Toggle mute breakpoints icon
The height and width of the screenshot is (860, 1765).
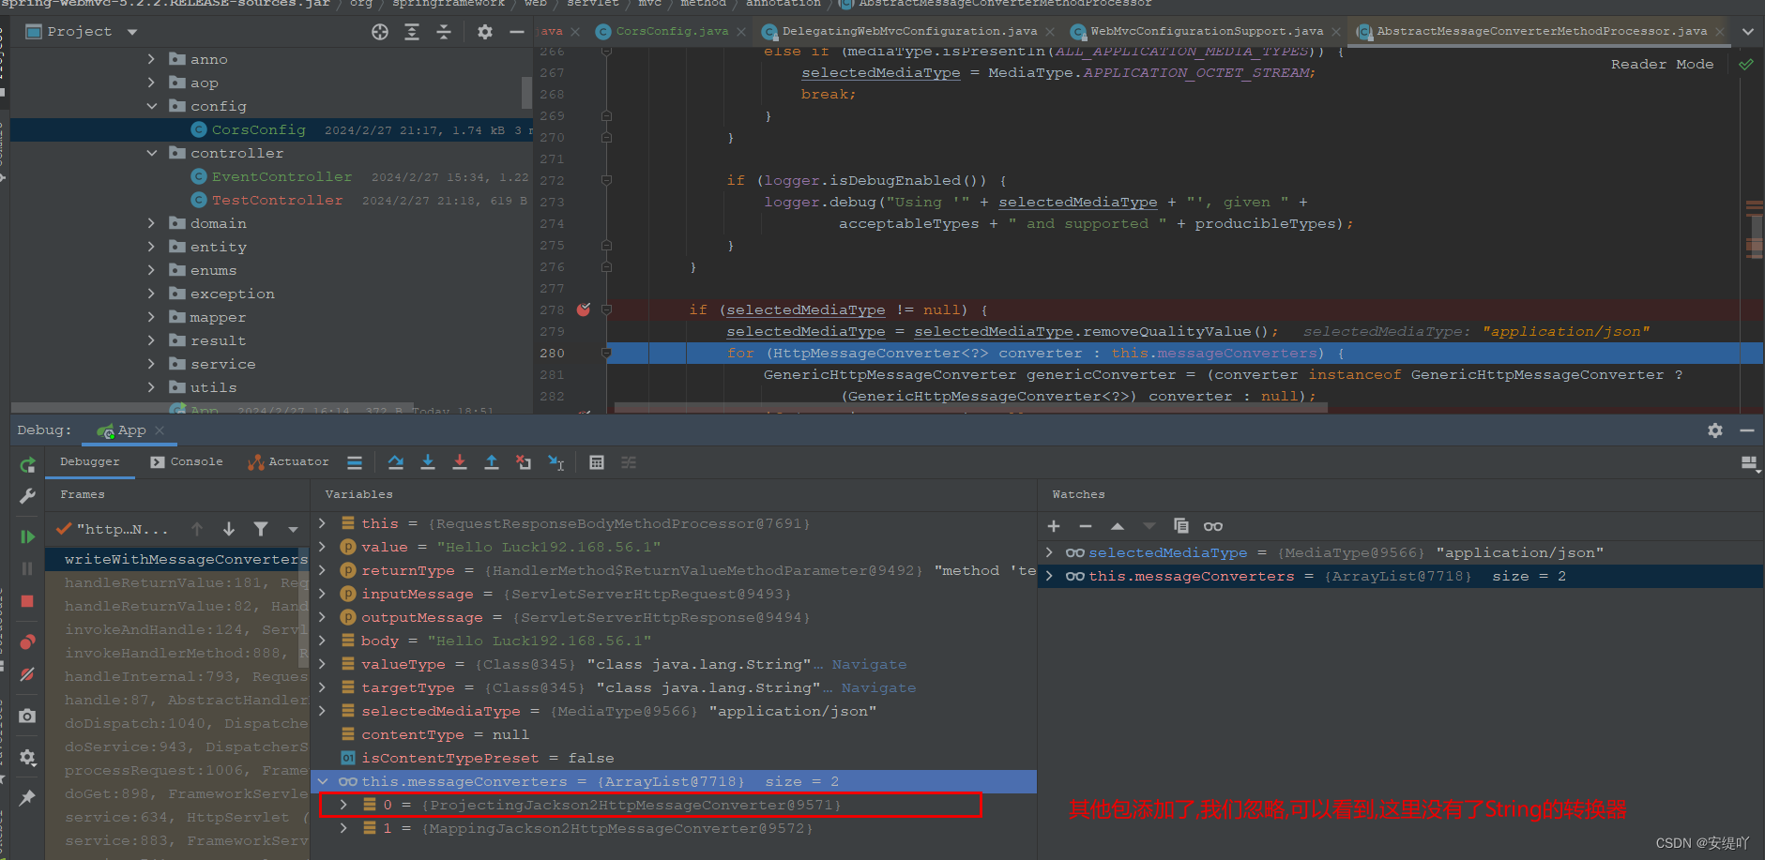[27, 674]
